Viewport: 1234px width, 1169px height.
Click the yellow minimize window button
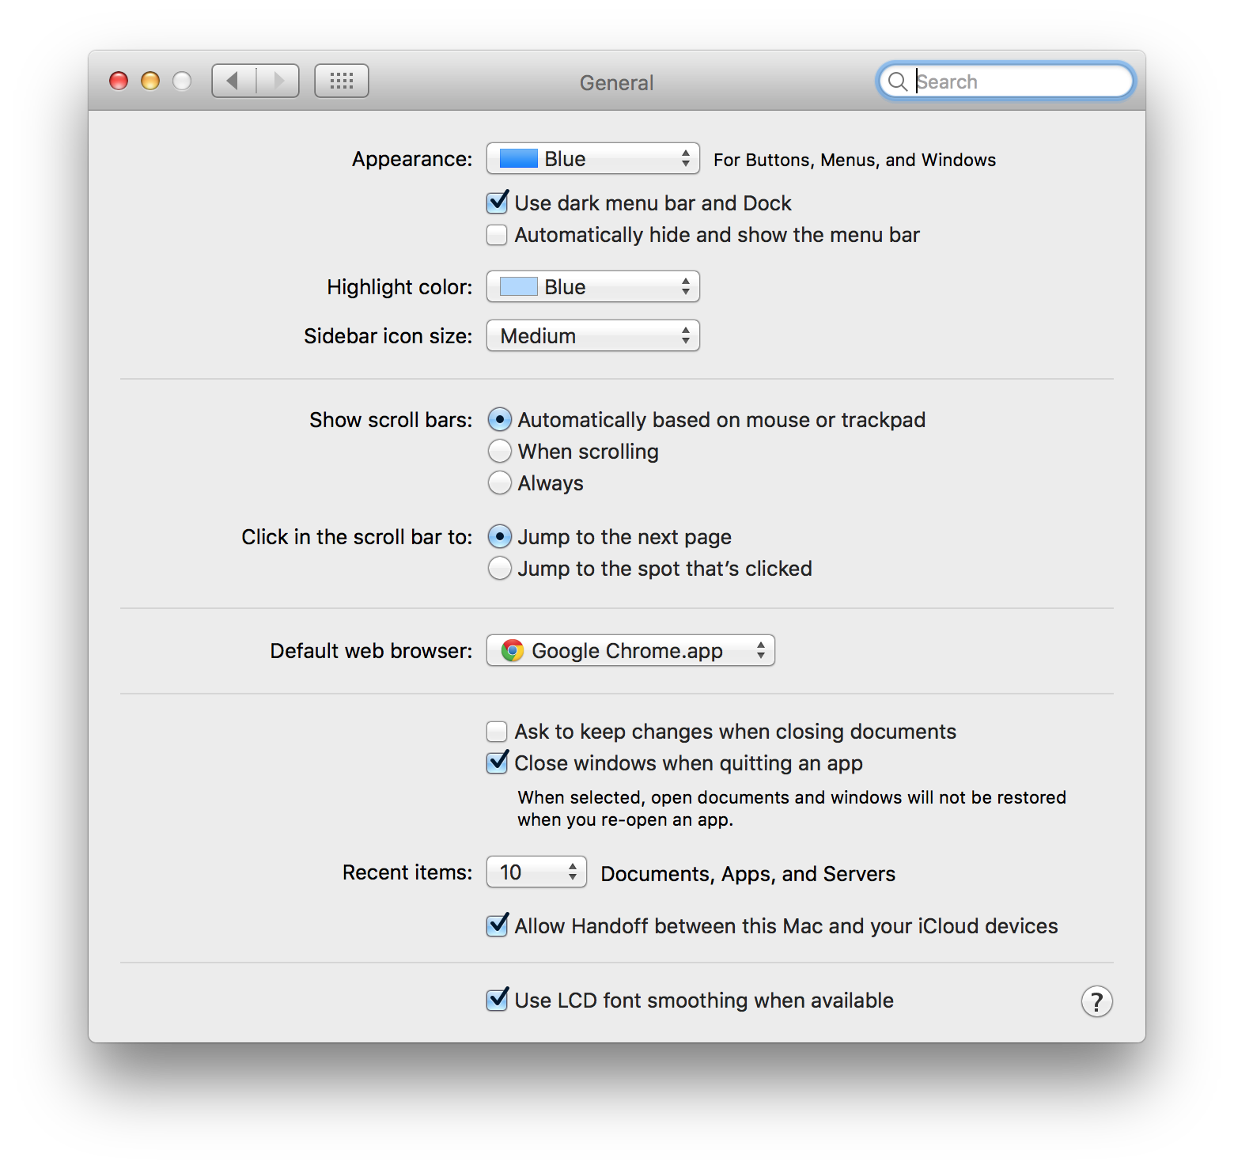coord(150,81)
